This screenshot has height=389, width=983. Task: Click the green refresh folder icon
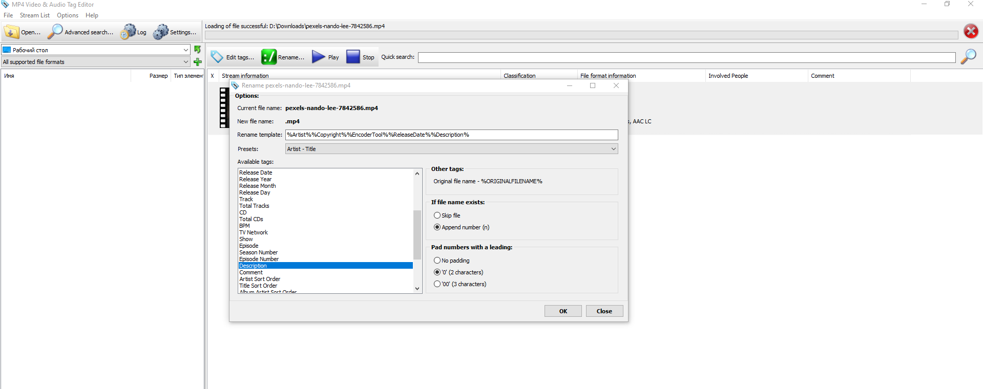(x=197, y=50)
